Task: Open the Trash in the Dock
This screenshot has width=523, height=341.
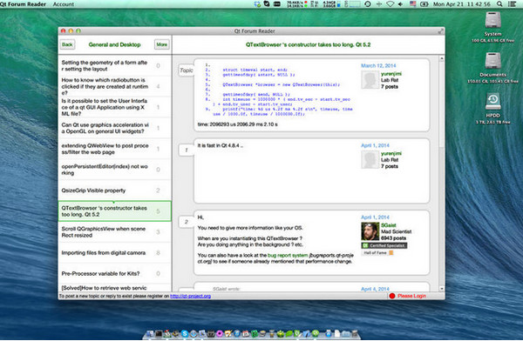Action: click(x=355, y=333)
